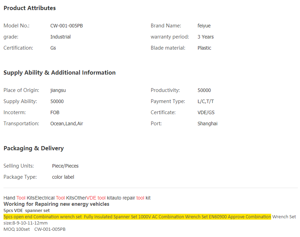Viewport: 300px width, 237px height.
Task: Click the Place of Origin value jiangsu
Action: click(x=58, y=90)
